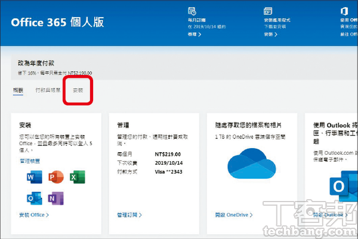
Task: Switch to the 安裝 tab
Action: pos(78,90)
